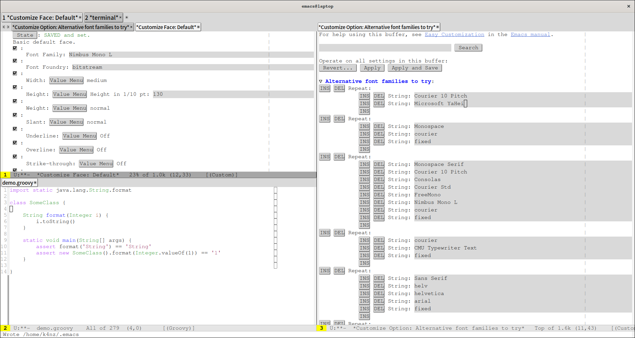Edit the Courier Std string field

point(523,187)
